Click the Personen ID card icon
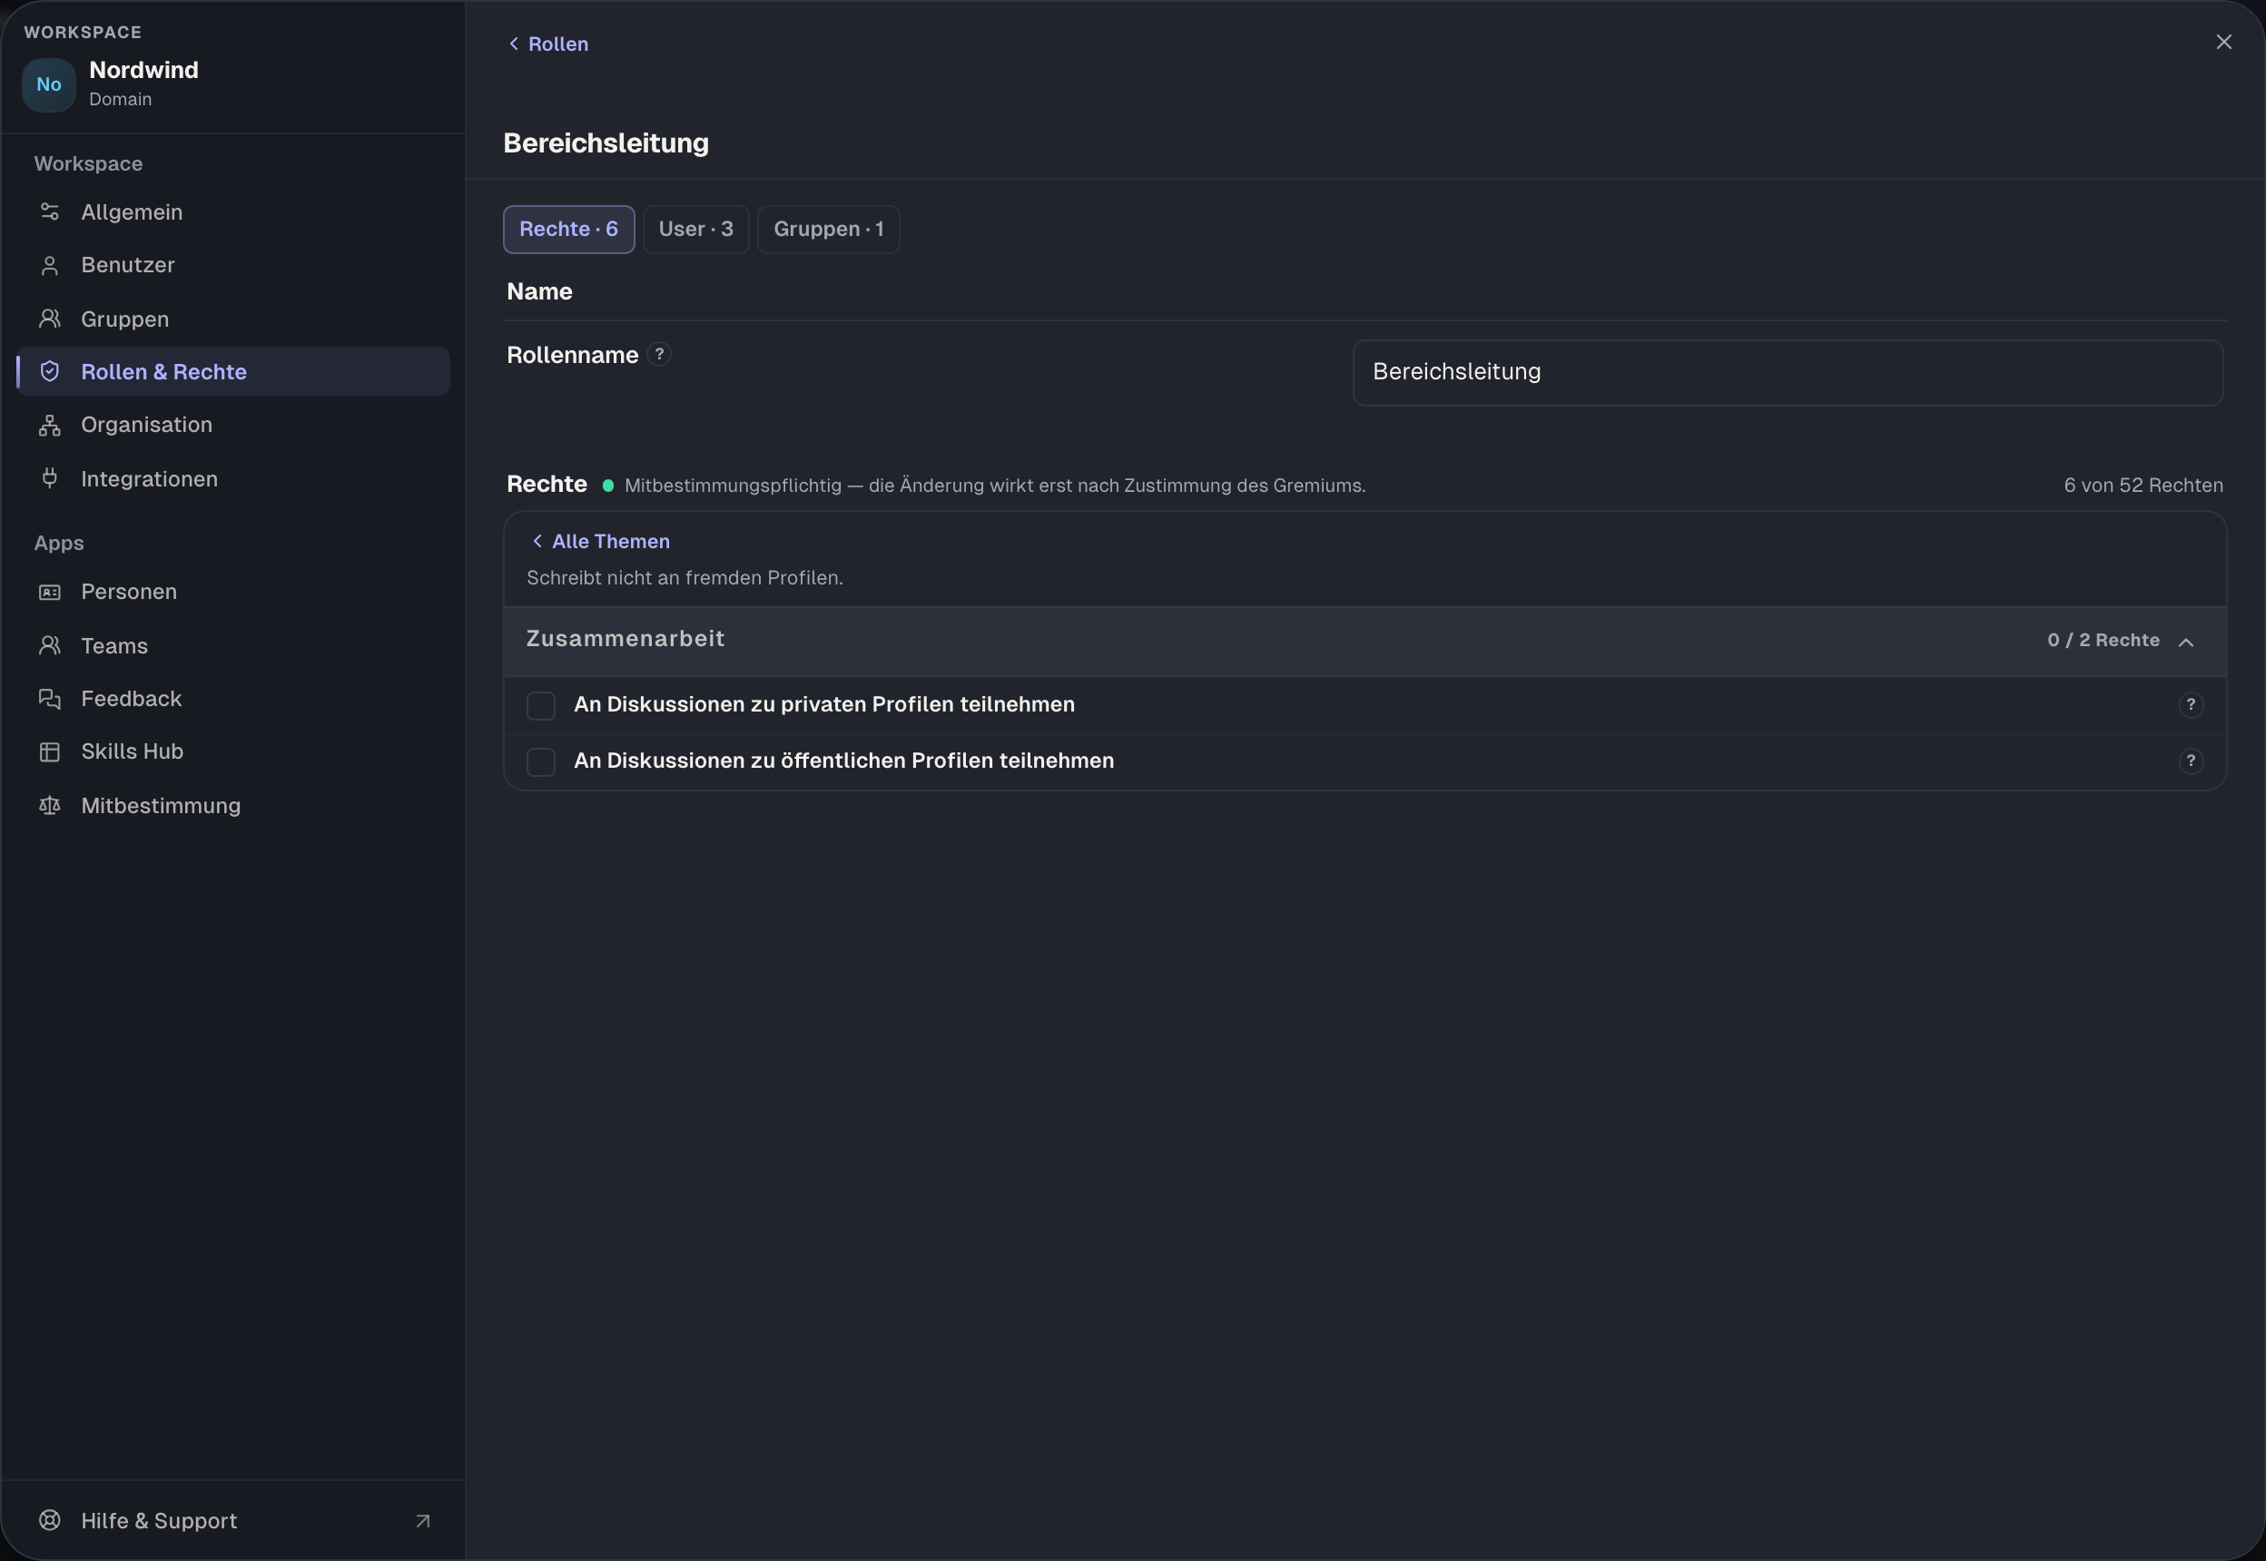Image resolution: width=2266 pixels, height=1561 pixels. [50, 592]
